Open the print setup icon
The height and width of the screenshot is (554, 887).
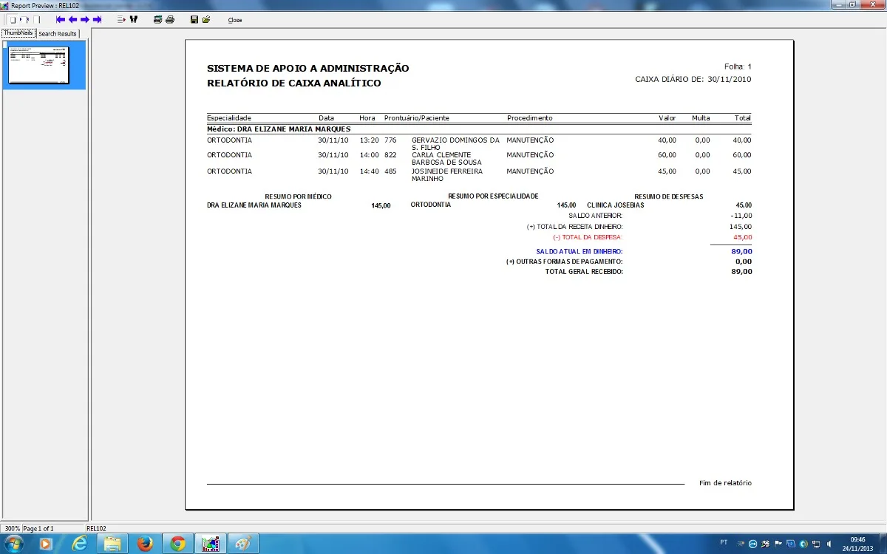point(157,20)
